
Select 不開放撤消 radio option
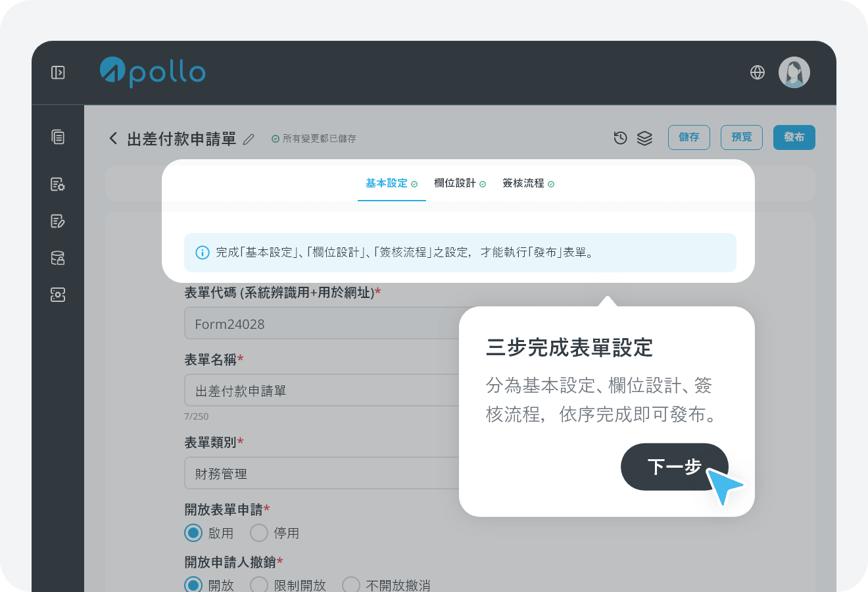[351, 585]
